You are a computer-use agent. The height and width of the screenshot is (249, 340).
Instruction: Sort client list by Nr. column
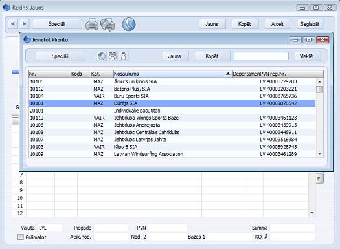point(50,74)
